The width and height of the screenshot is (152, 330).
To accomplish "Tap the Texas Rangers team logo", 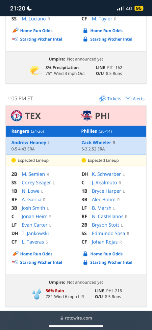I will pyautogui.click(x=16, y=116).
